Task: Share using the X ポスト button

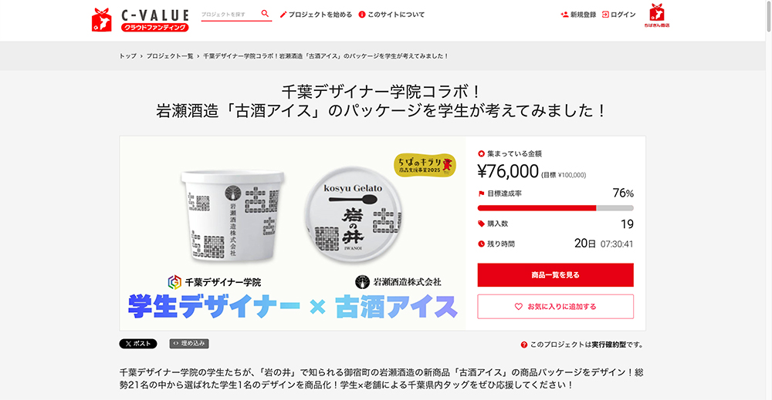Action: pos(138,344)
